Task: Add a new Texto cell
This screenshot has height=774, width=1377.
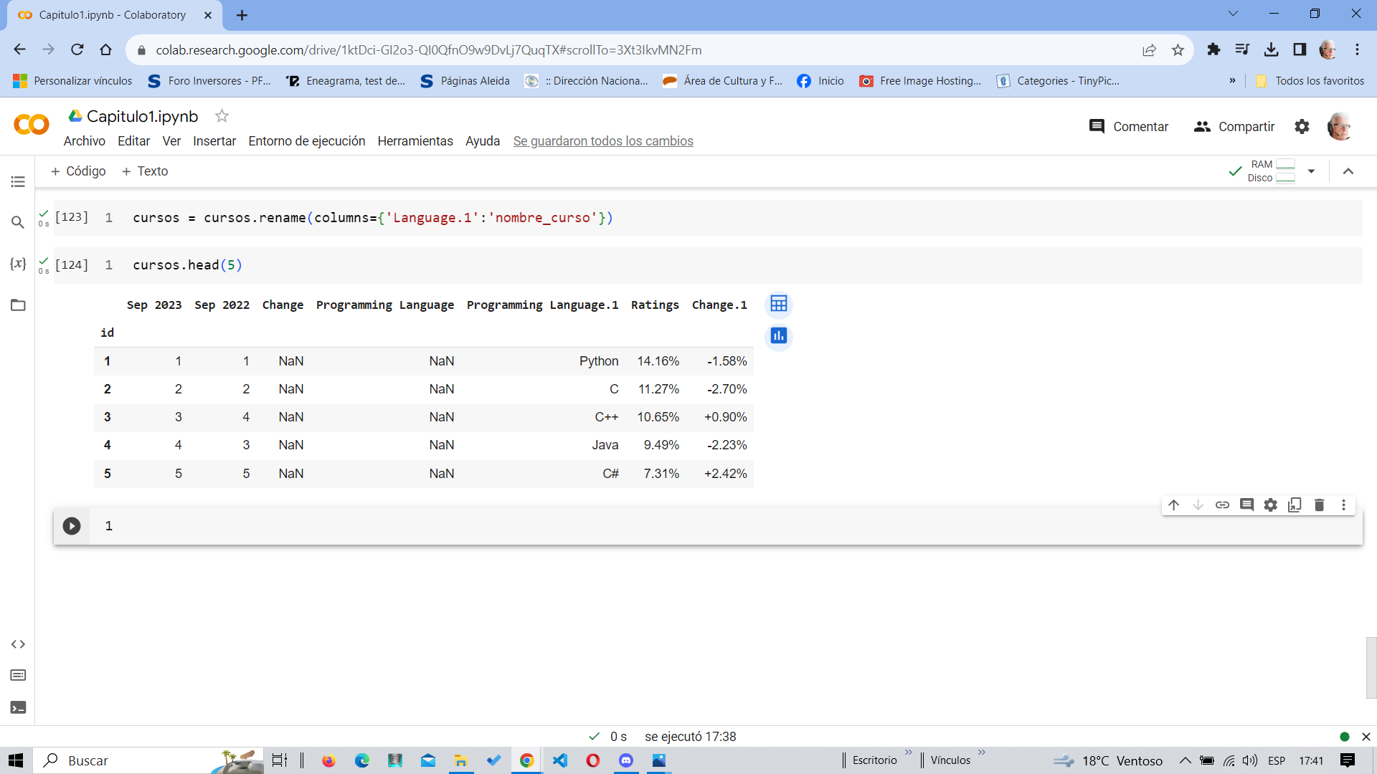Action: pos(145,171)
